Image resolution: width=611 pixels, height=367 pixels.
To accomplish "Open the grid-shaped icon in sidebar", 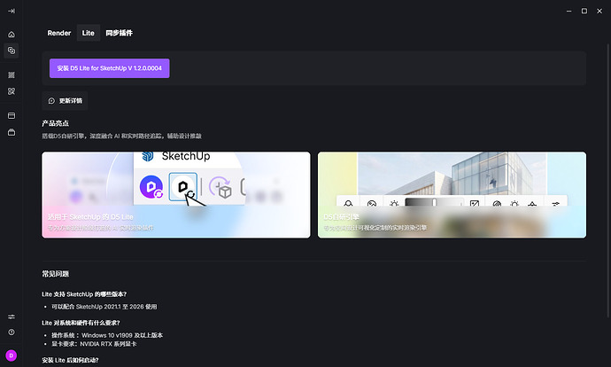I will 12,91.
